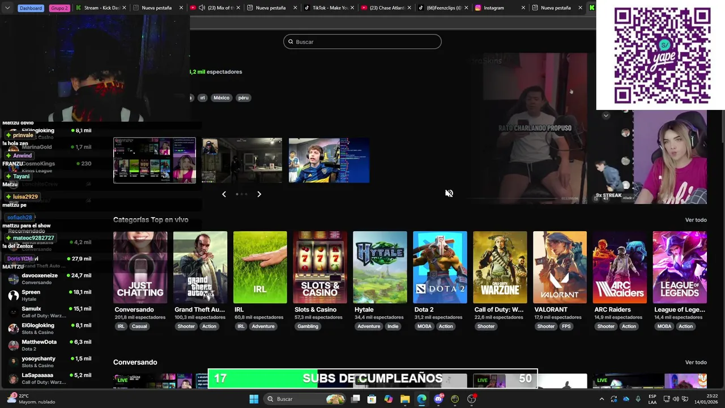Open the Hytale category card
Viewport: 725px width, 408px height.
[x=380, y=267]
